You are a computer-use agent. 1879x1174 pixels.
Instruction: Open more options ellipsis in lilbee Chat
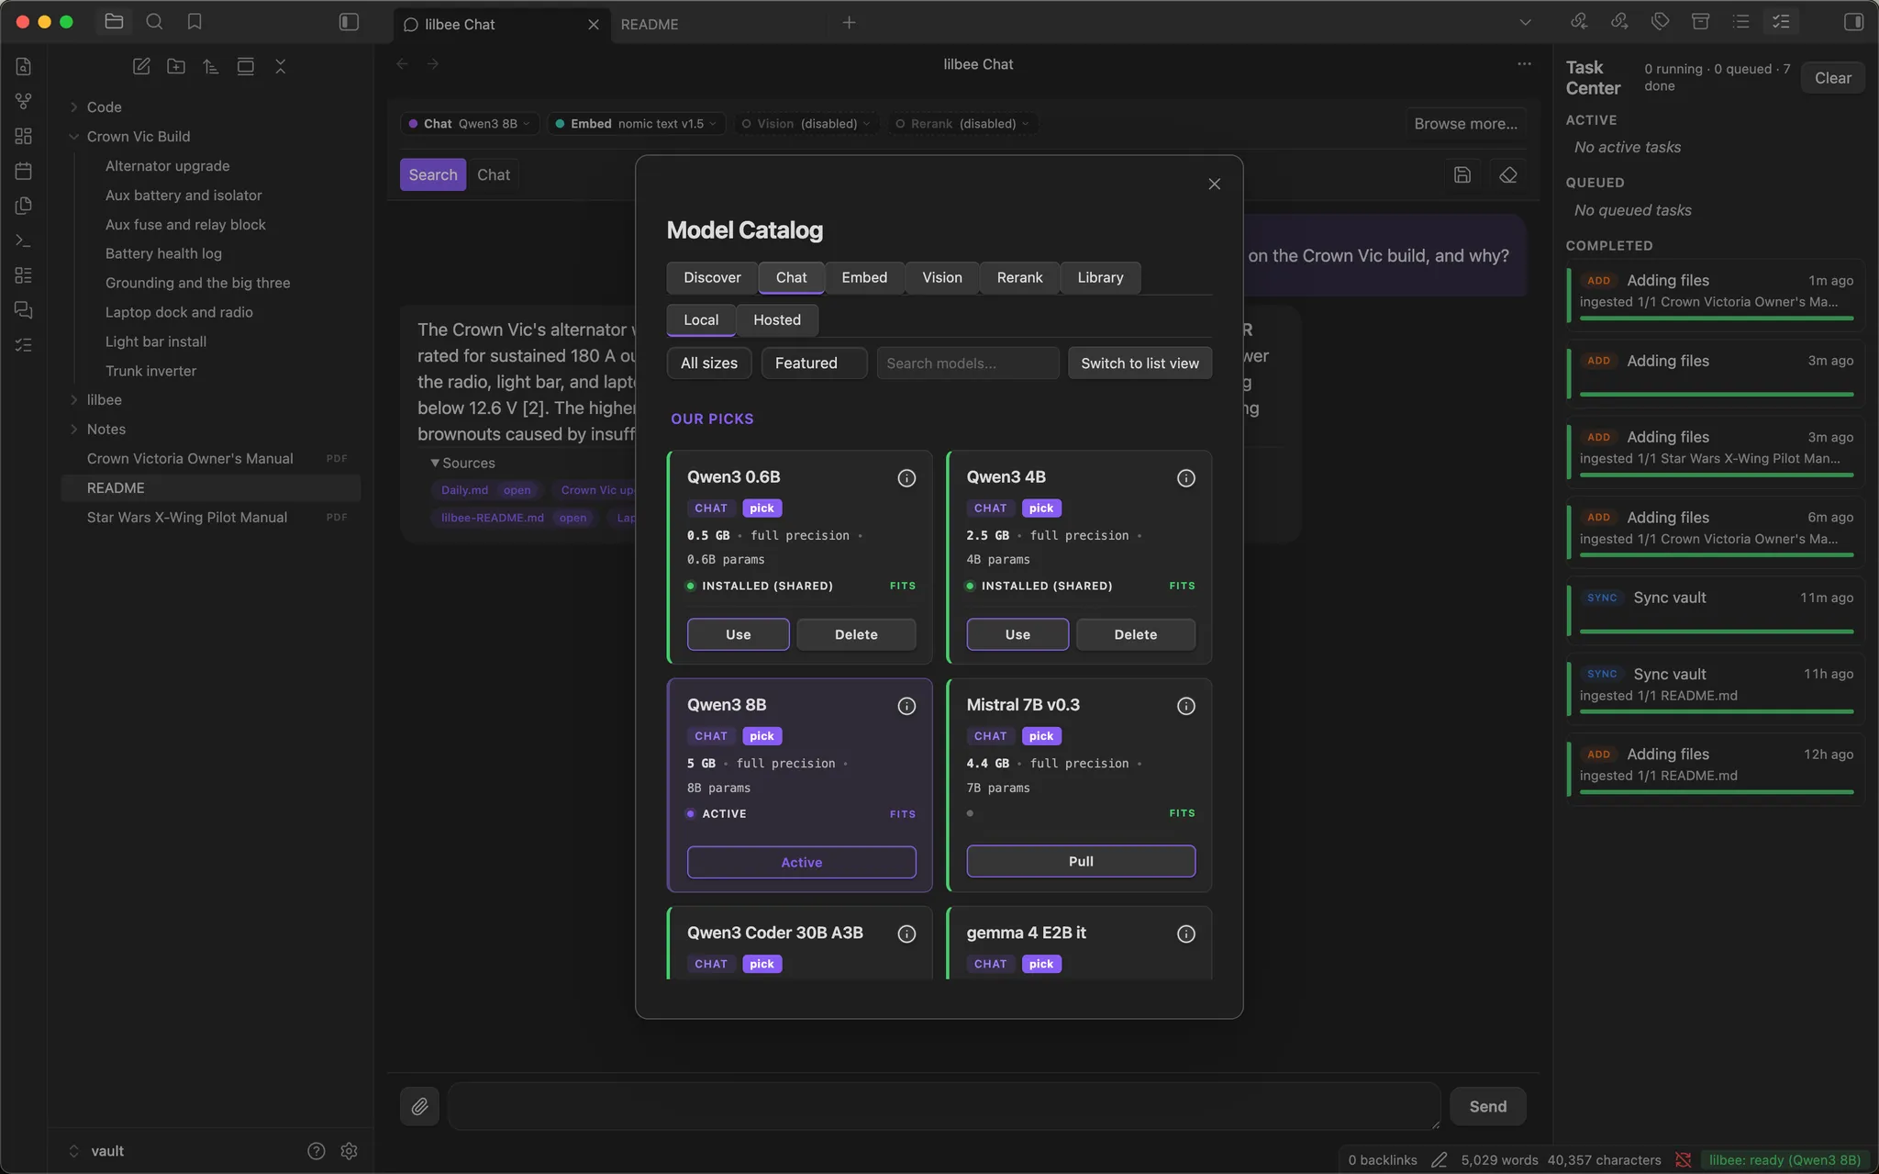(x=1524, y=64)
